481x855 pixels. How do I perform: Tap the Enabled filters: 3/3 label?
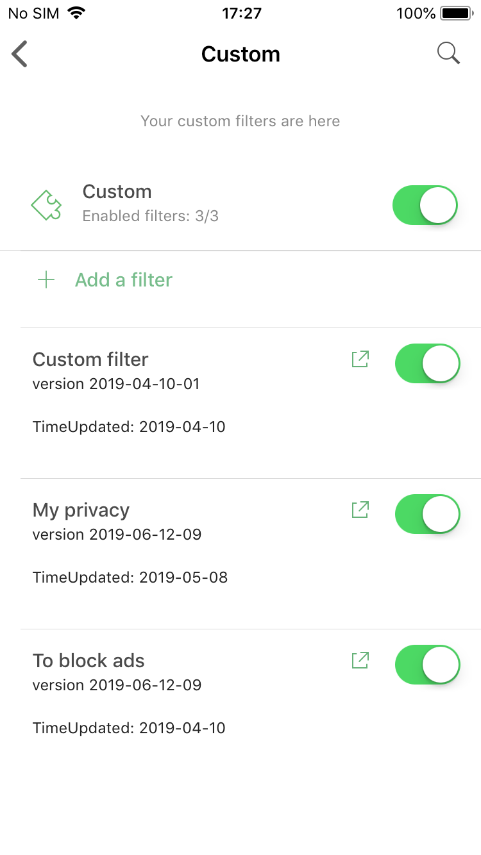pyautogui.click(x=151, y=216)
